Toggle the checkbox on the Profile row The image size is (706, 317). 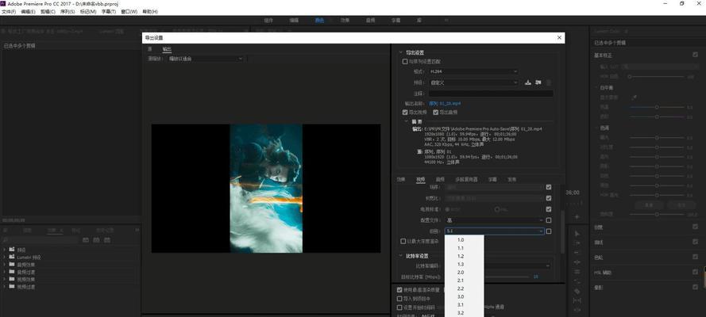point(549,220)
